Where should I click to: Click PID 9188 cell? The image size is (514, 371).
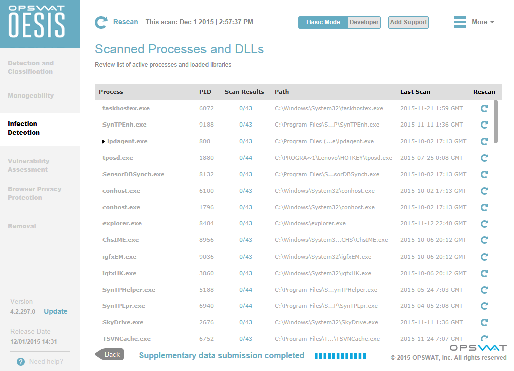click(207, 125)
